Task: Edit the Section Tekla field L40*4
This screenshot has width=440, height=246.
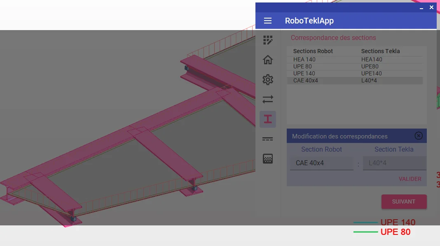Action: point(395,163)
